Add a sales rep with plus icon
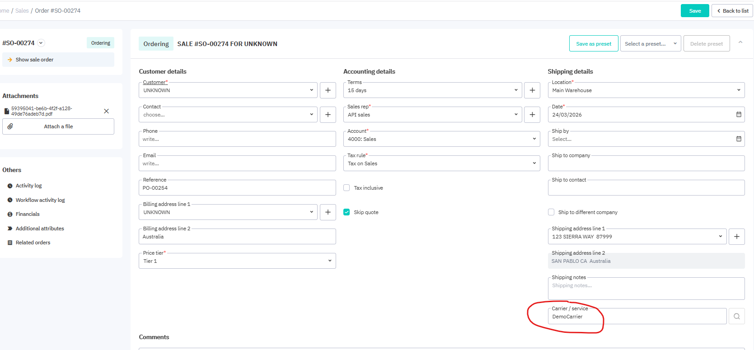Screen dimensions: 754x350 pyautogui.click(x=532, y=115)
